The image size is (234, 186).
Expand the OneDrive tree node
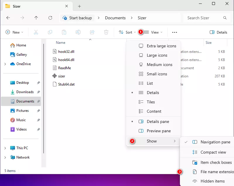pyautogui.click(x=5, y=64)
